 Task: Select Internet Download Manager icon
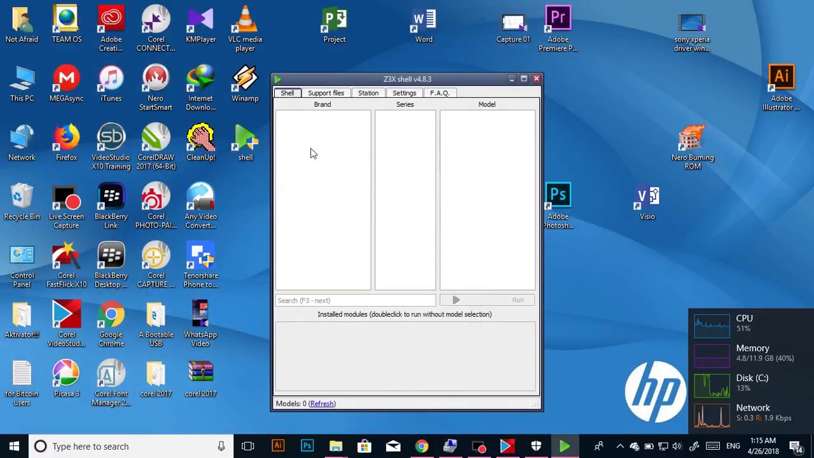click(x=200, y=88)
